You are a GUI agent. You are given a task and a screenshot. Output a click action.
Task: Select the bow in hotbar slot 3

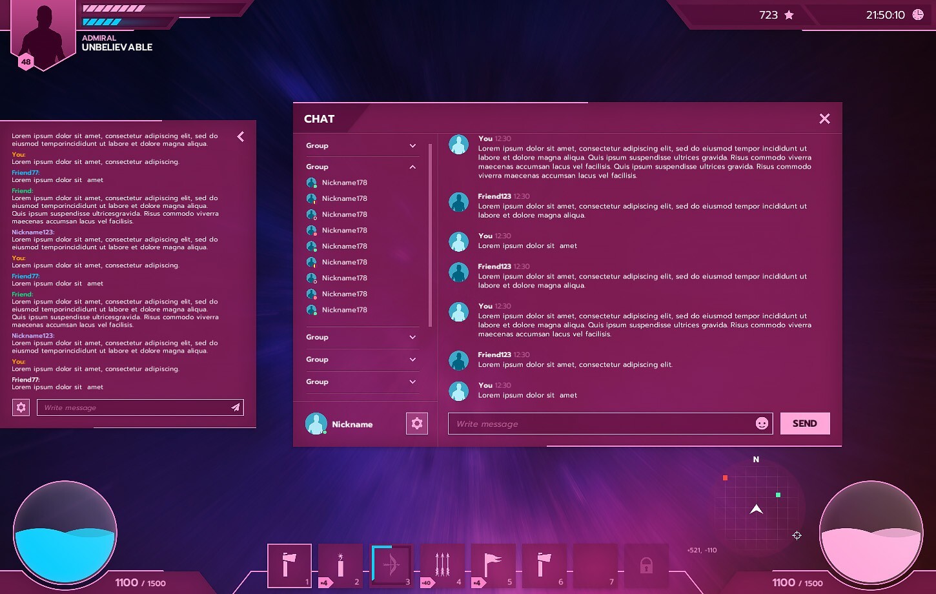click(x=391, y=566)
